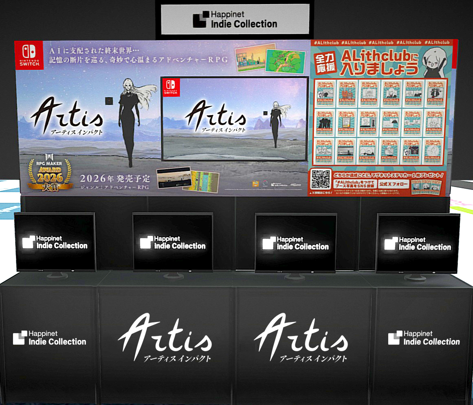
Task: Select the first sticker in the top sticker row
Action: 325,94
